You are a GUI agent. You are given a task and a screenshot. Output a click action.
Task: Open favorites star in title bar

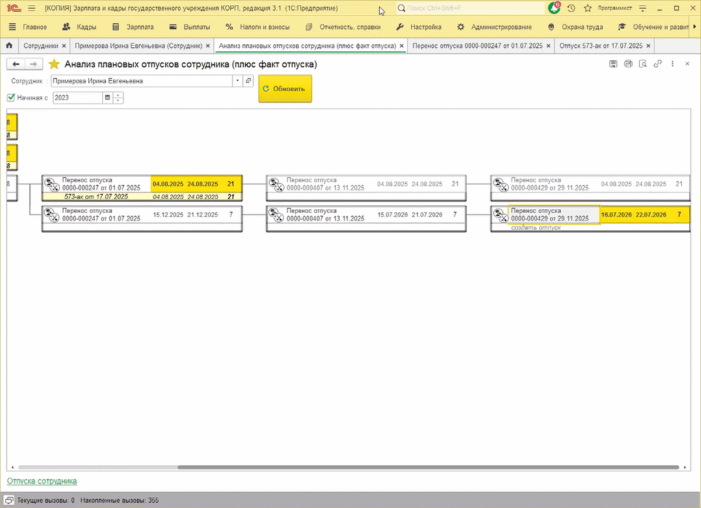tap(588, 8)
